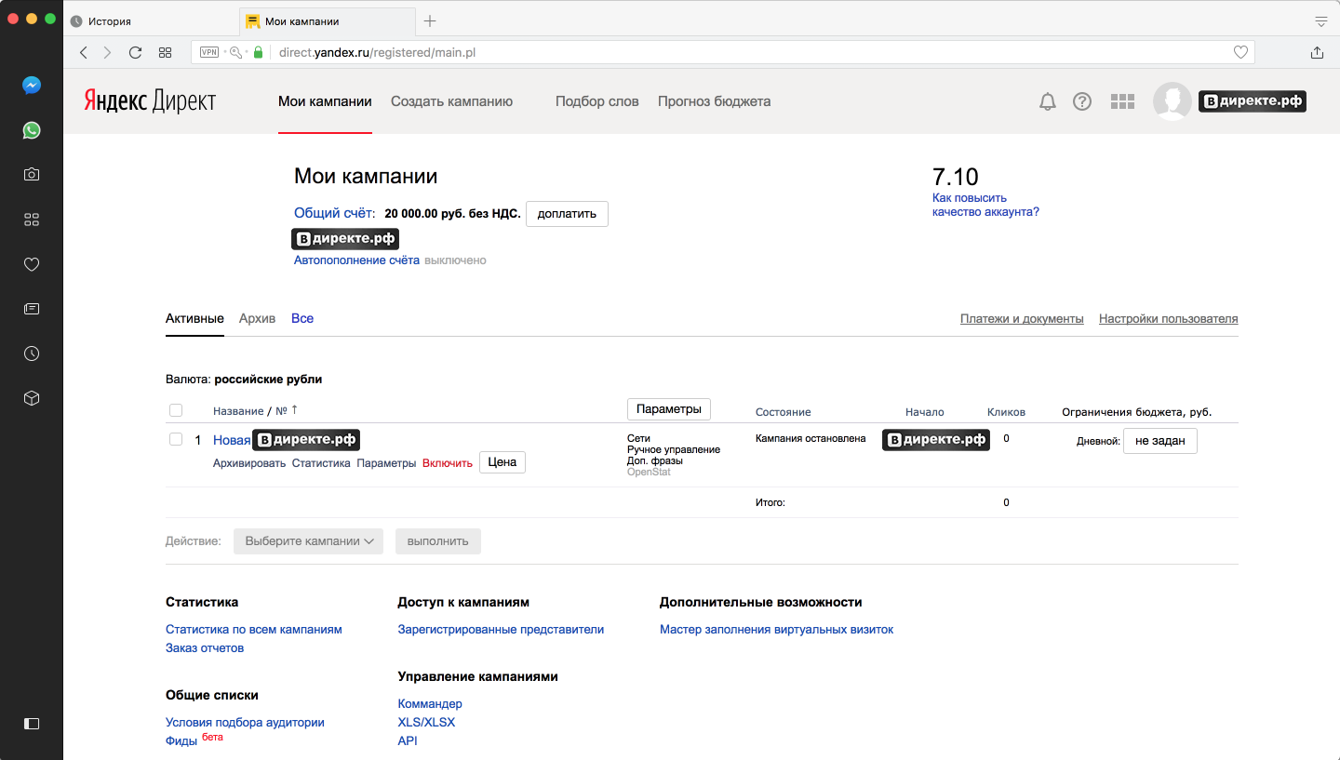This screenshot has width=1340, height=760.
Task: Open the snapshot camera sidebar icon
Action: coord(32,174)
